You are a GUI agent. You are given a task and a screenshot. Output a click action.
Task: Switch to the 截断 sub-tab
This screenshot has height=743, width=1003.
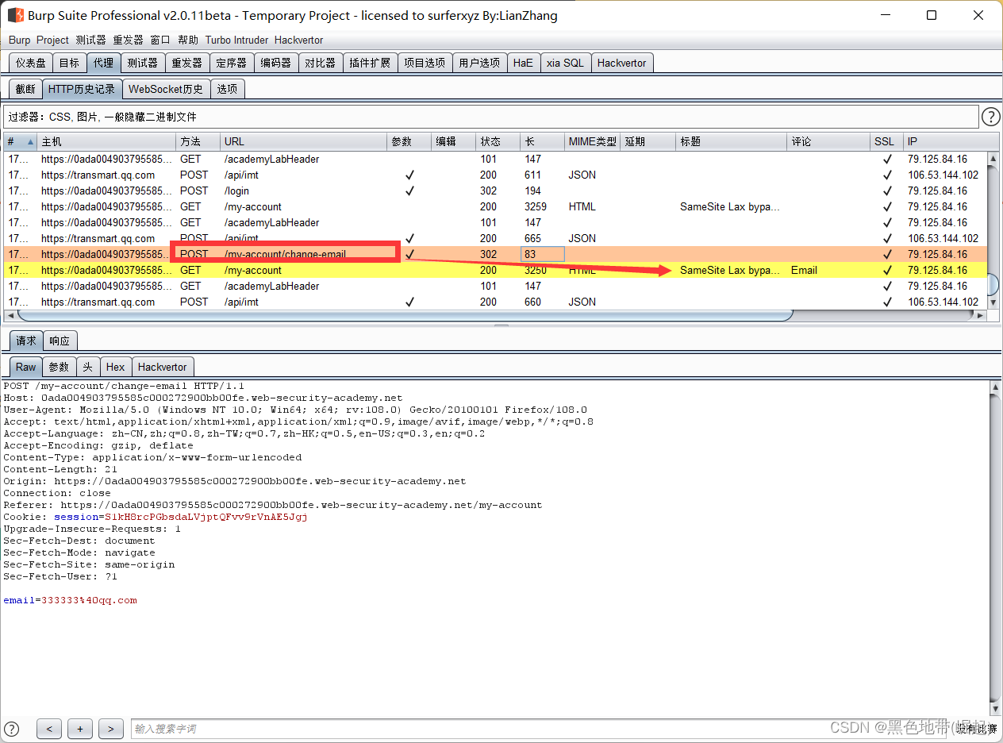pyautogui.click(x=25, y=89)
